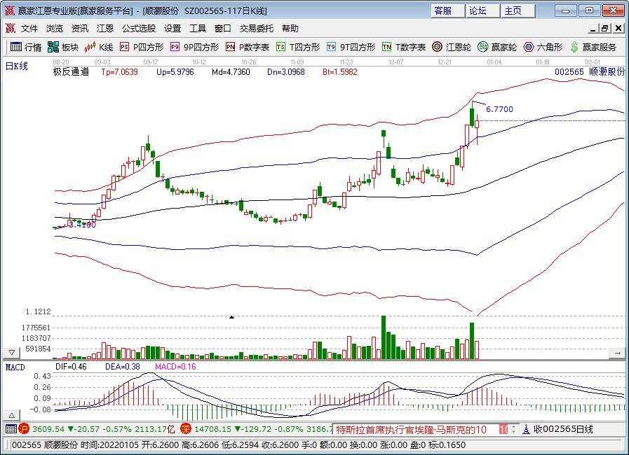
Task: Click the 14708.15 Shenzhen index reading
Action: tap(213, 429)
